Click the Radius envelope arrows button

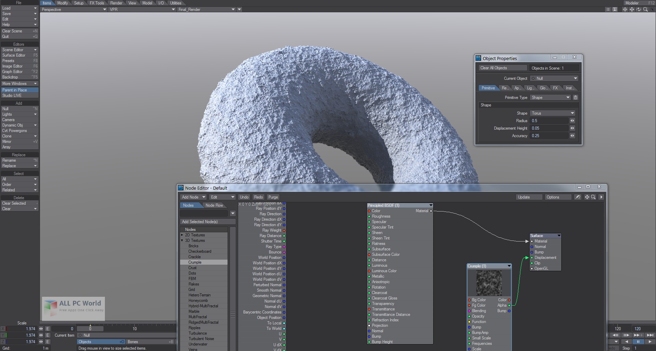click(x=572, y=121)
